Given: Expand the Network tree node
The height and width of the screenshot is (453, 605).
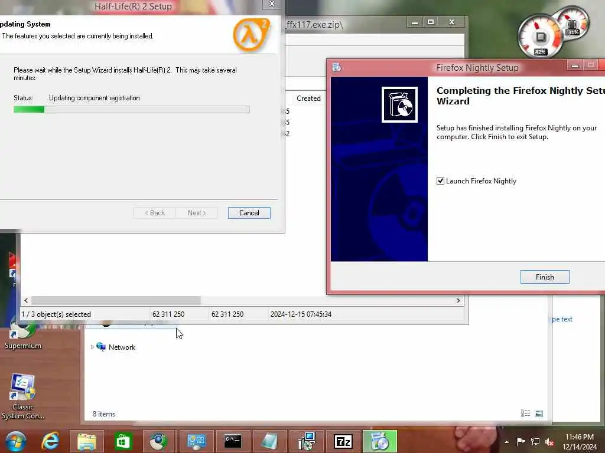Looking at the screenshot, I should coord(92,347).
